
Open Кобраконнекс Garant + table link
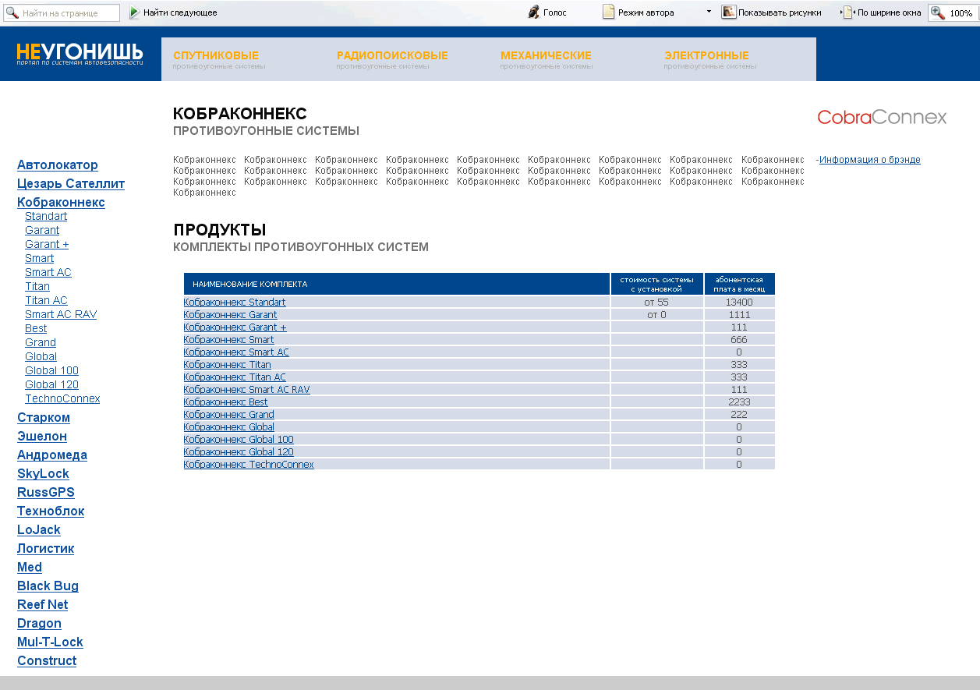[x=235, y=327]
